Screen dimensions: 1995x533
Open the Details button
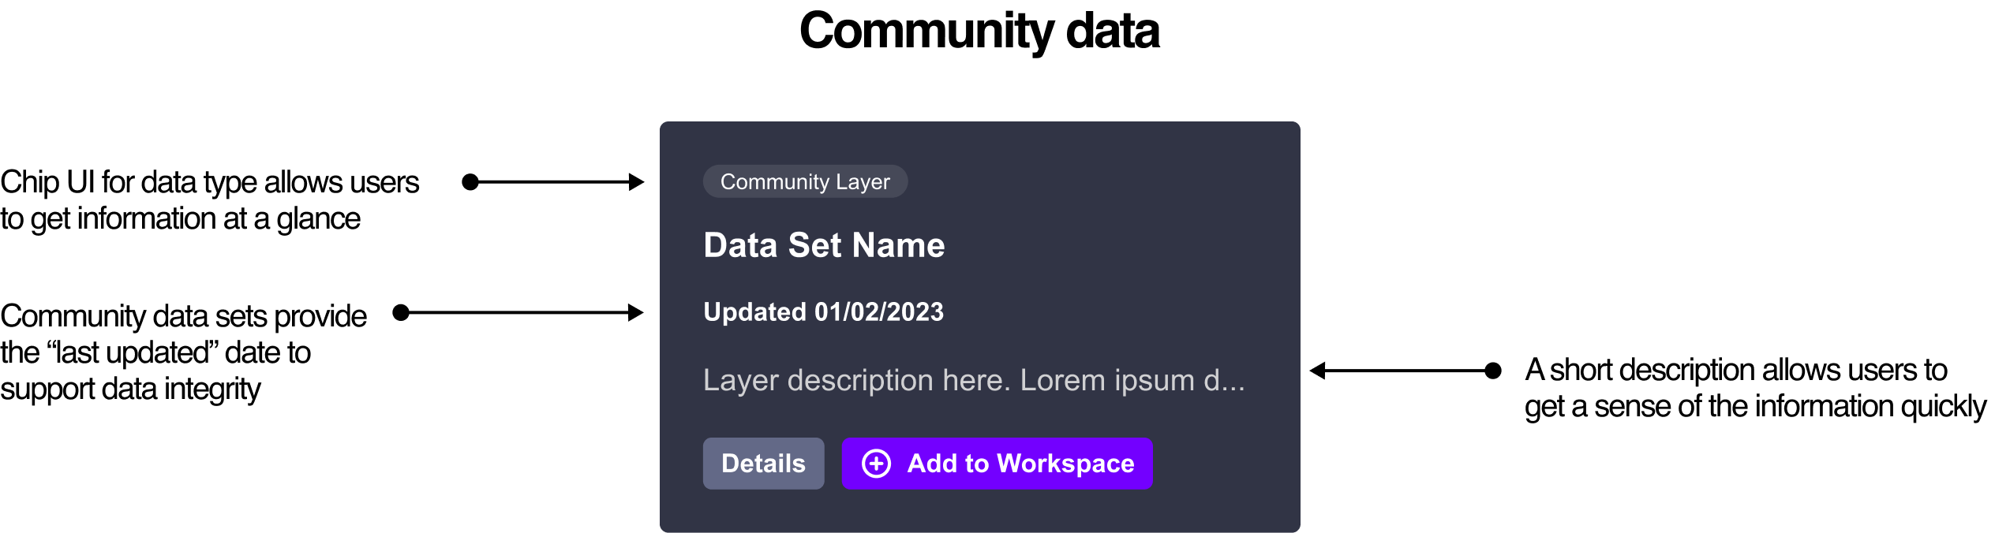click(763, 464)
